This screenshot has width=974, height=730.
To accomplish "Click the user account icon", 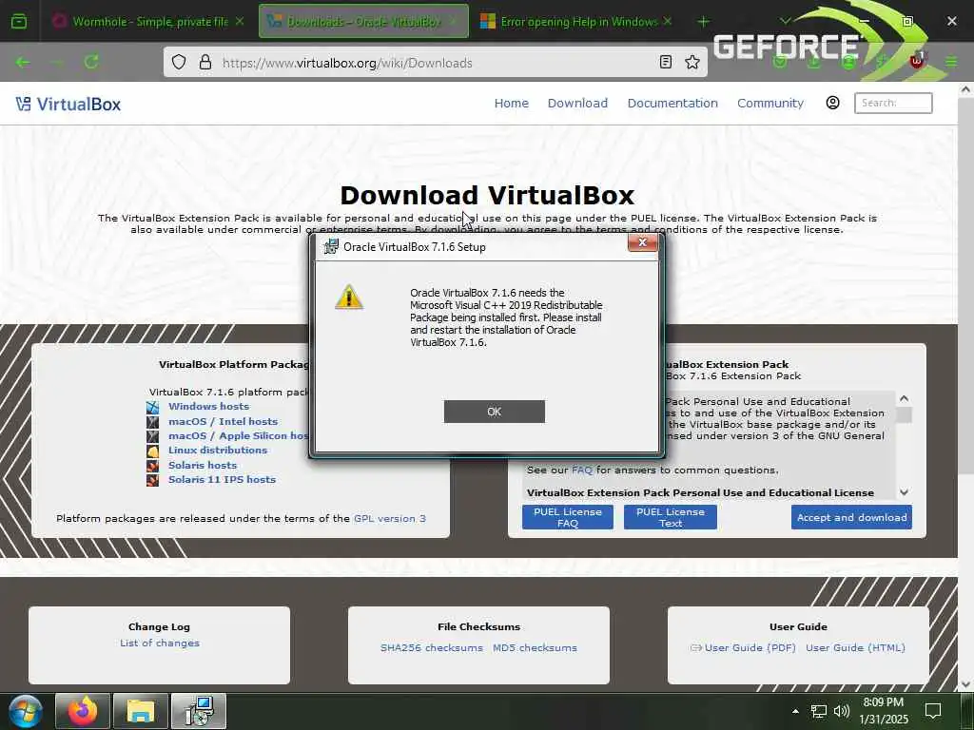I will pyautogui.click(x=832, y=103).
